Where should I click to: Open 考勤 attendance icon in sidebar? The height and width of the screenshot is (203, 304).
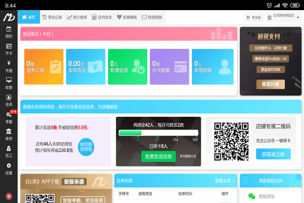pos(9,117)
